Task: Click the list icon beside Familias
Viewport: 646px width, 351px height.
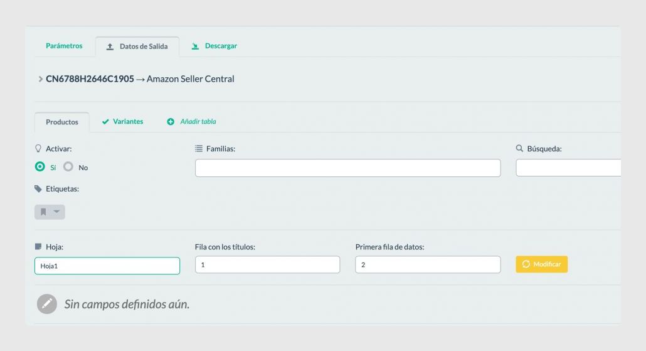Action: 199,148
